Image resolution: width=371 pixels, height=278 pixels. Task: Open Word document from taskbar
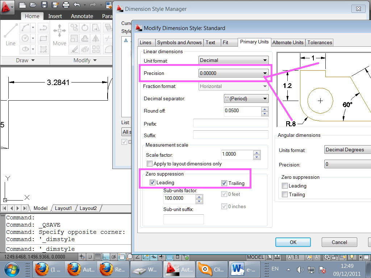(x=245, y=269)
